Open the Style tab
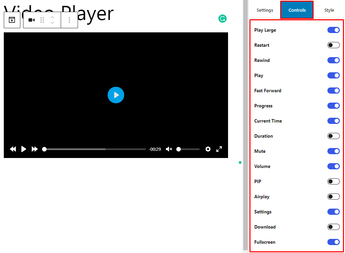 pyautogui.click(x=329, y=10)
